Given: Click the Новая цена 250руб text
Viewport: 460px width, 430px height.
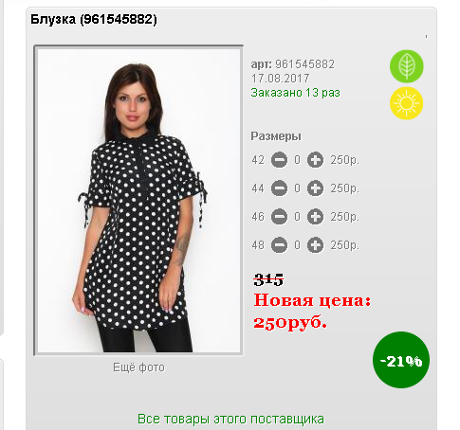Looking at the screenshot, I should (312, 312).
